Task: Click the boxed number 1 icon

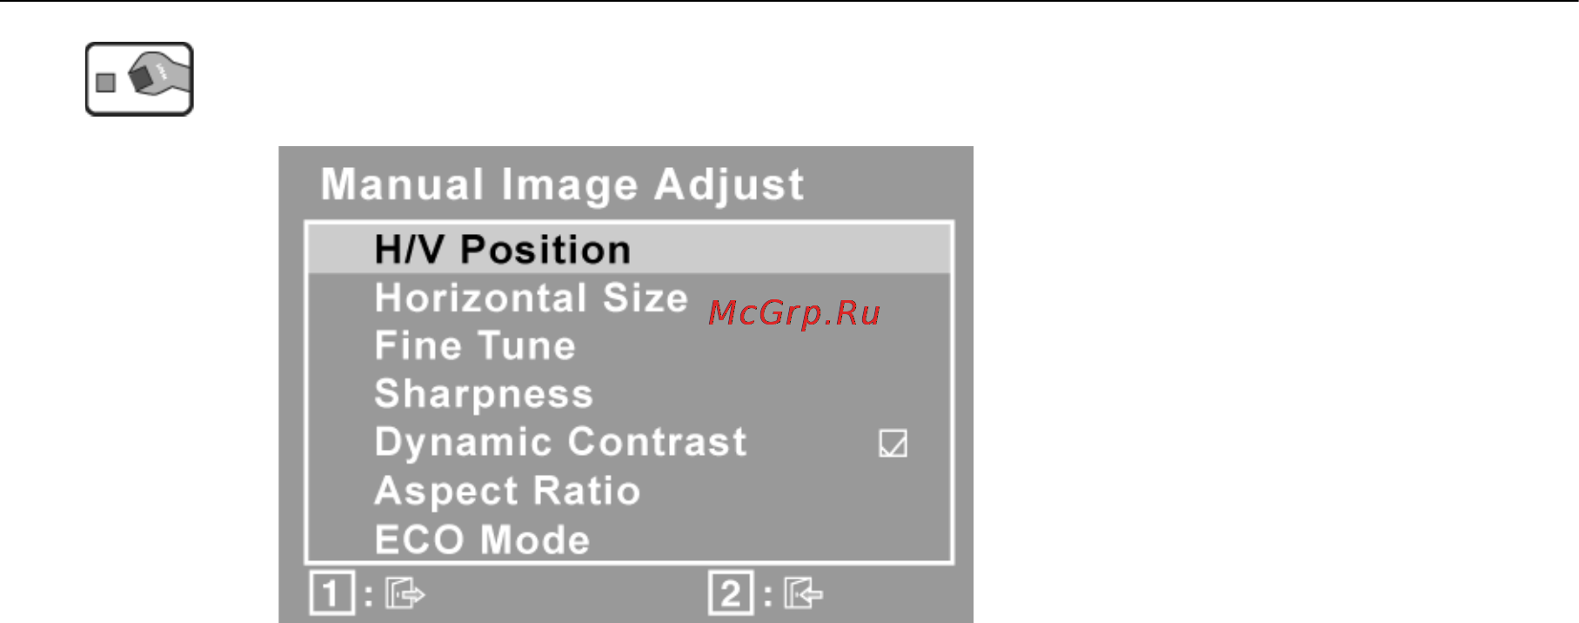Action: (331, 593)
